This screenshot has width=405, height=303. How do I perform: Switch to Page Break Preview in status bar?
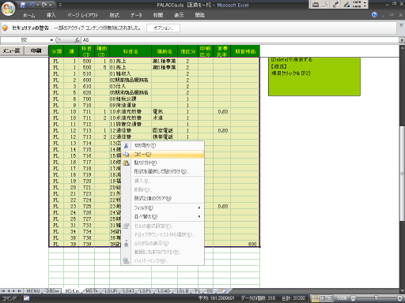(329, 298)
